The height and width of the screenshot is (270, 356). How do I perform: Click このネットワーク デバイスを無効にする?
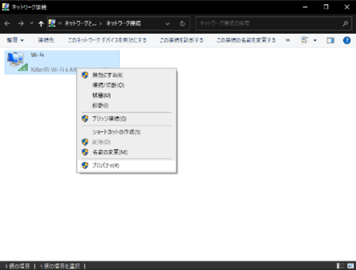[107, 40]
